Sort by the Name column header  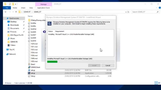click(x=30, y=16)
